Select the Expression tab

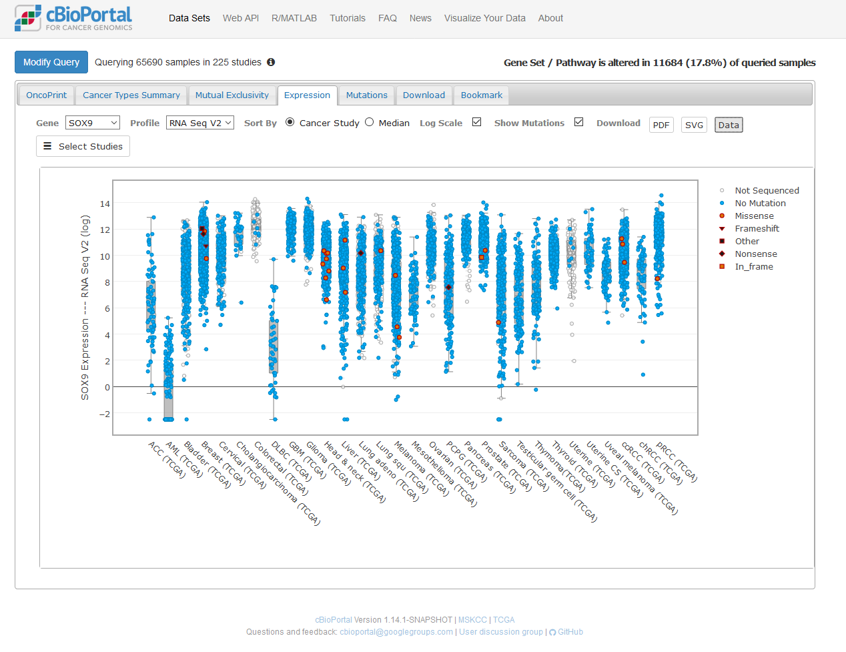coord(307,95)
